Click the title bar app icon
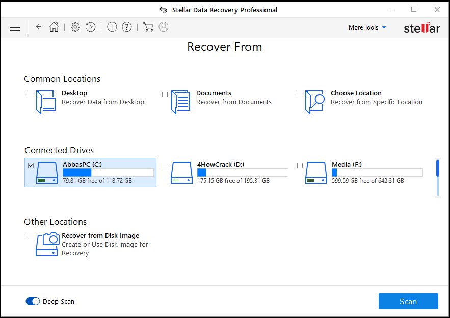 [163, 10]
